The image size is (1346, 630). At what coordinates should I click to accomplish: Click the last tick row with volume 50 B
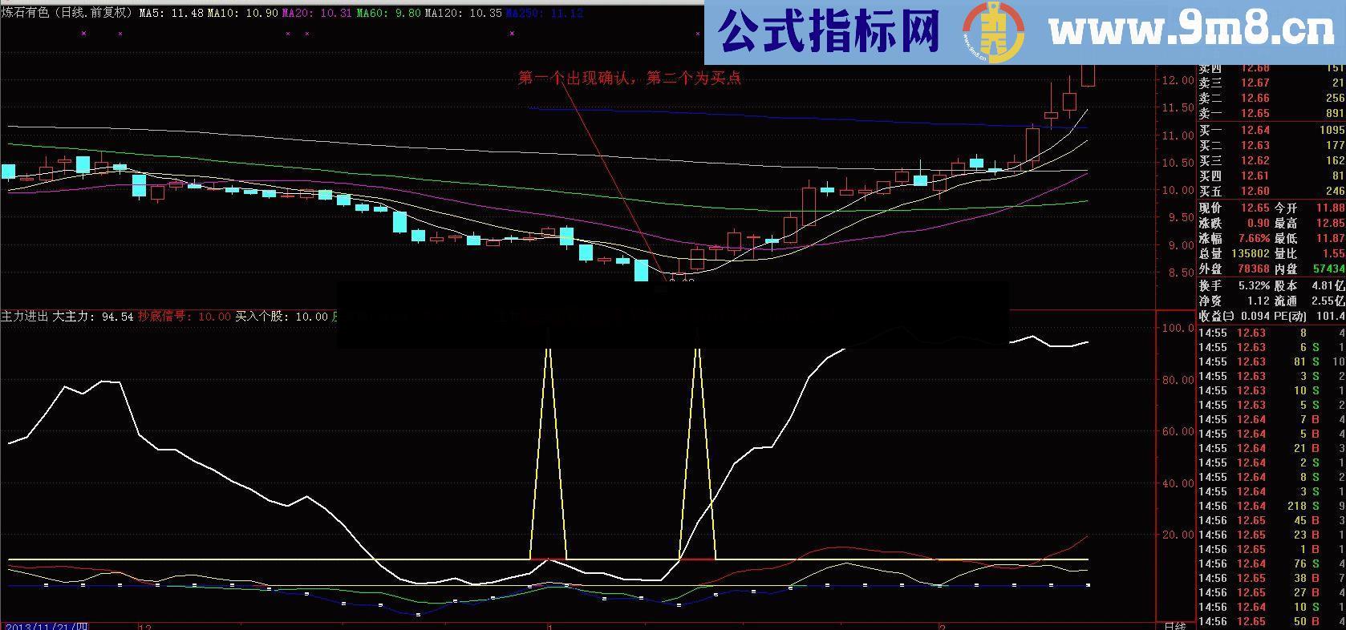[x=1271, y=621]
